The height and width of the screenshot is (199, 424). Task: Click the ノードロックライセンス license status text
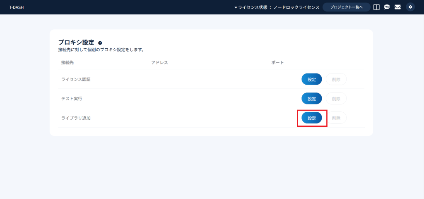(x=296, y=7)
